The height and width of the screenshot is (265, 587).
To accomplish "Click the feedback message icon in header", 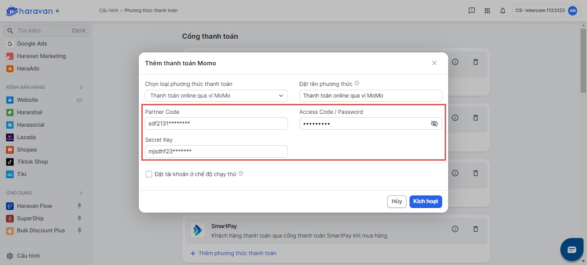I will 471,11.
